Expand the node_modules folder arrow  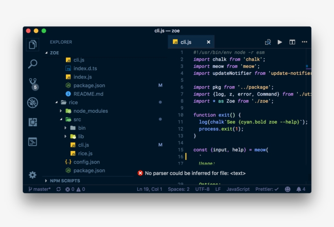tap(61, 111)
